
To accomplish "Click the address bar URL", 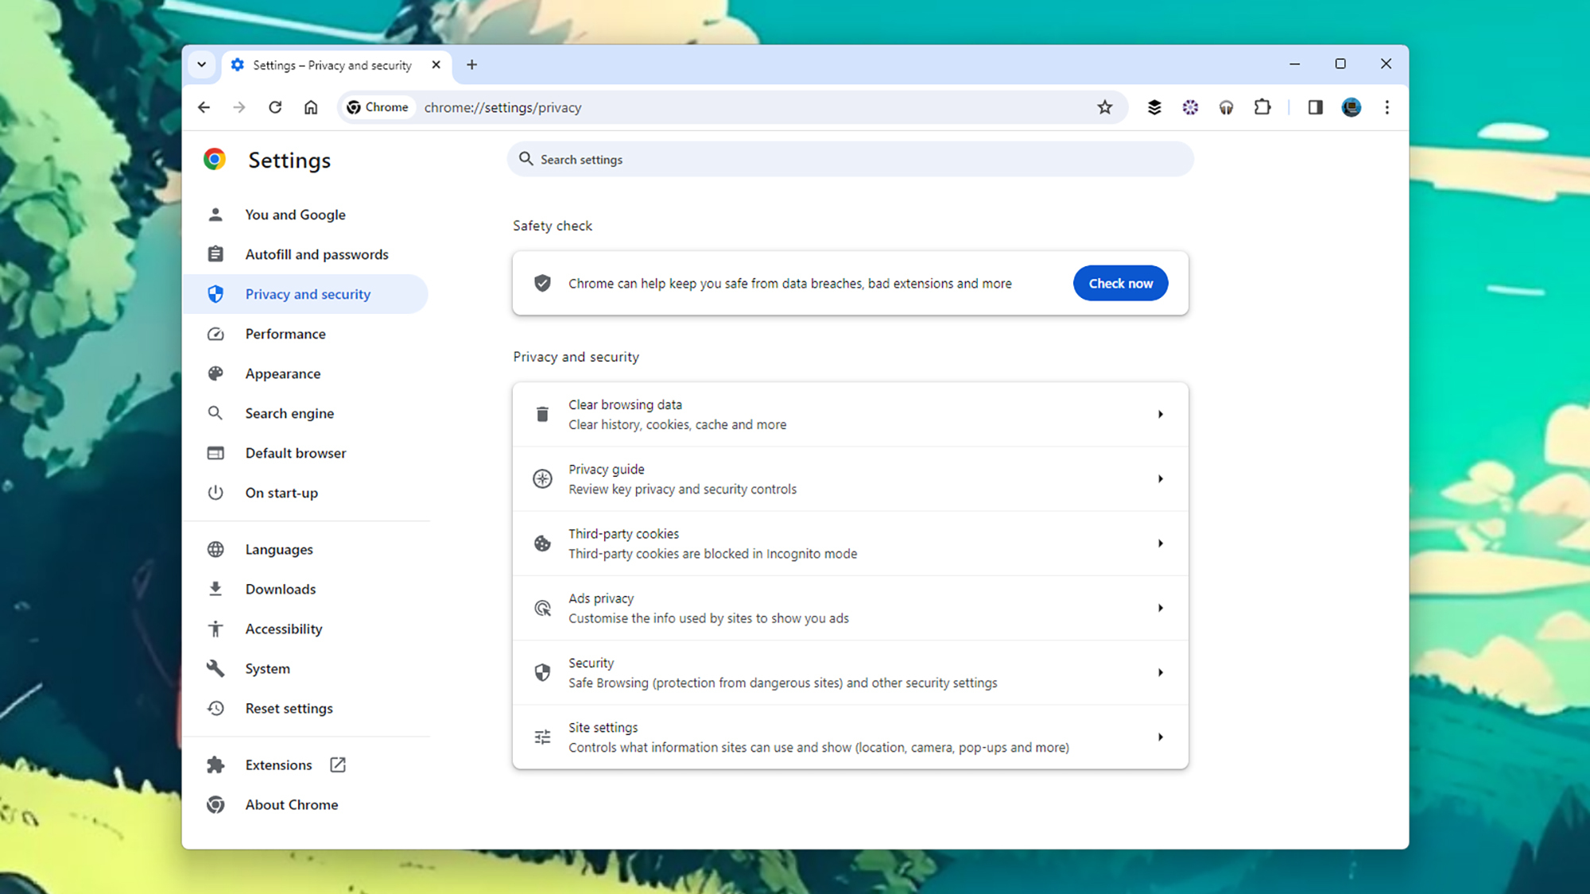I will (502, 107).
